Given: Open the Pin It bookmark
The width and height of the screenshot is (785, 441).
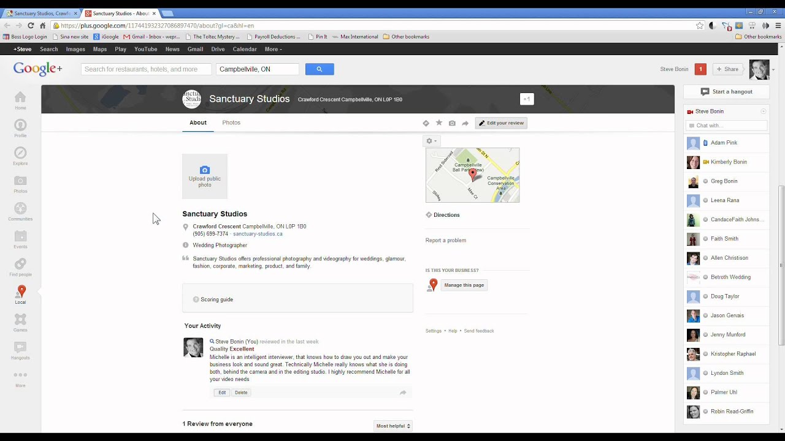Looking at the screenshot, I should click(318, 37).
